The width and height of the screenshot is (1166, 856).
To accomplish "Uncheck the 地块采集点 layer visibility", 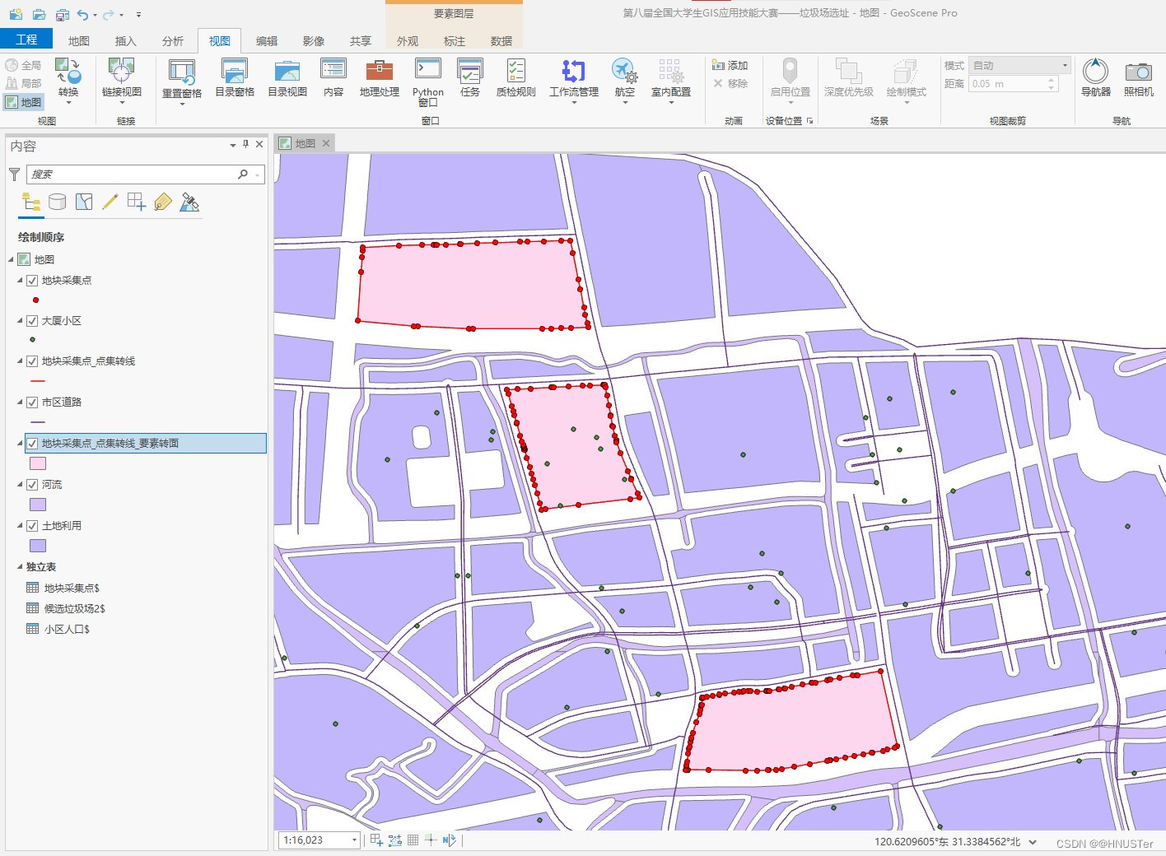I will pyautogui.click(x=32, y=281).
